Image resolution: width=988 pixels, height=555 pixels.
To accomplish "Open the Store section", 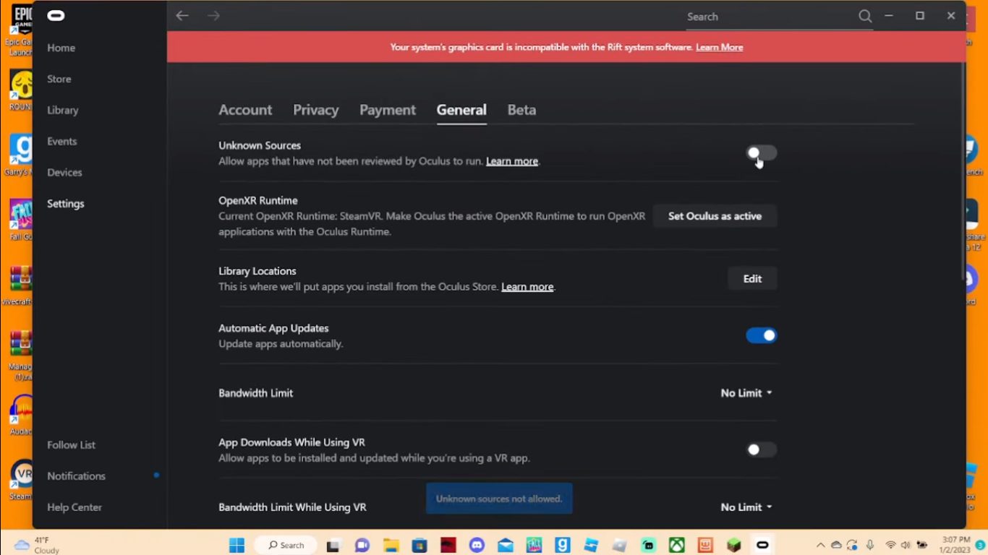I will [x=59, y=79].
